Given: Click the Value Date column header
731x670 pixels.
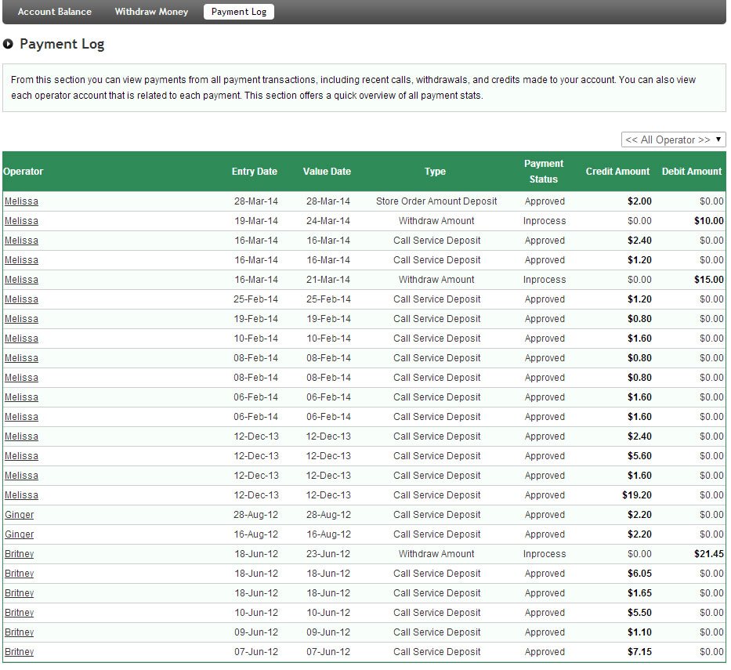Looking at the screenshot, I should (x=327, y=171).
